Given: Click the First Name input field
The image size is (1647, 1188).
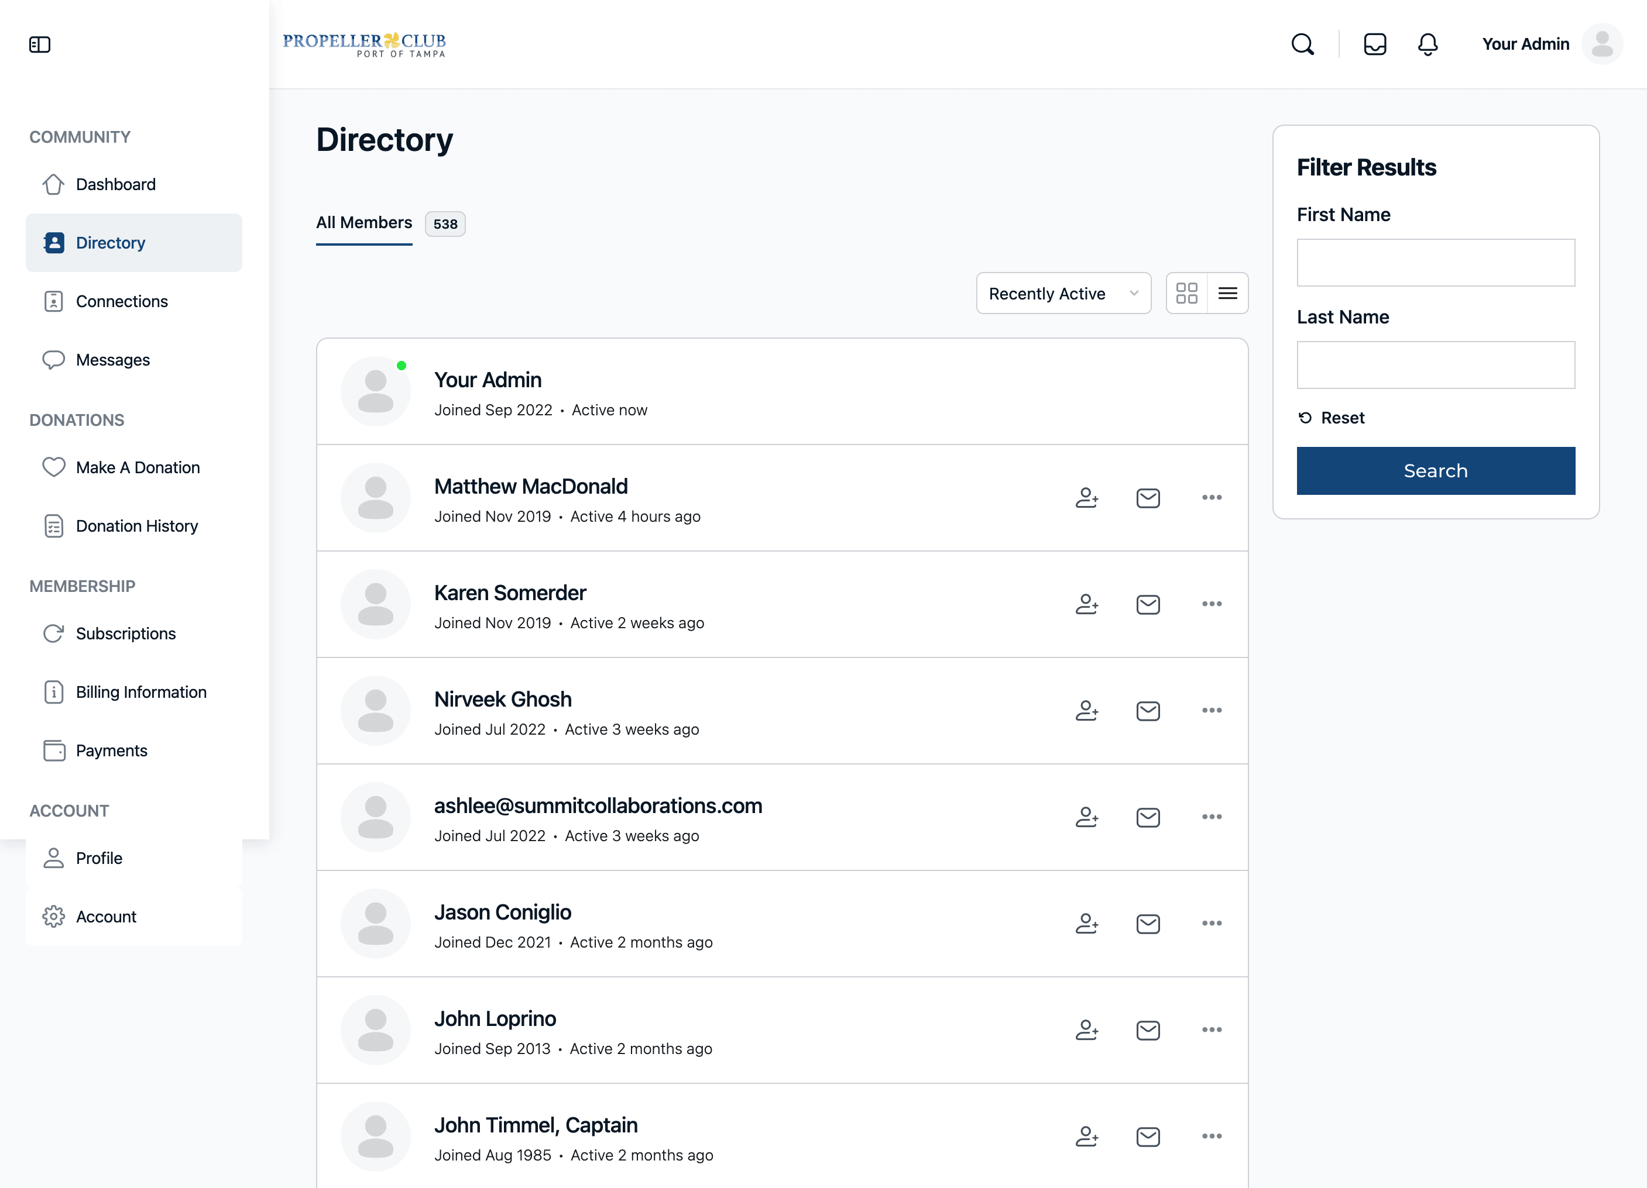Looking at the screenshot, I should tap(1435, 262).
